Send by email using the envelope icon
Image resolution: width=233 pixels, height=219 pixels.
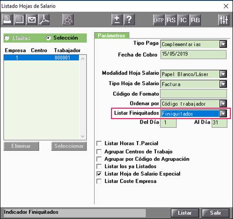coord(32,20)
